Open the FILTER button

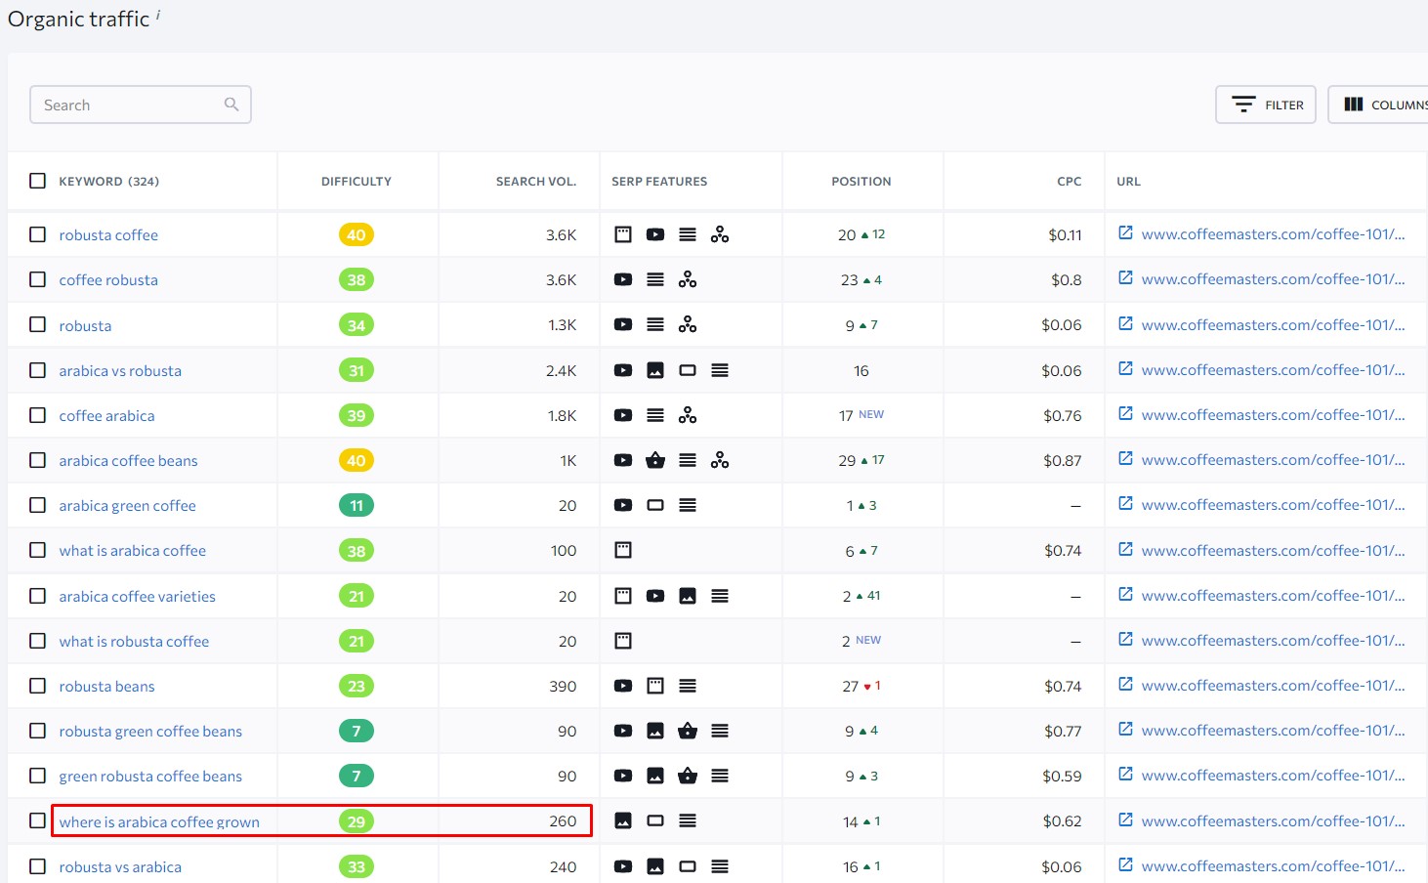[x=1266, y=105]
